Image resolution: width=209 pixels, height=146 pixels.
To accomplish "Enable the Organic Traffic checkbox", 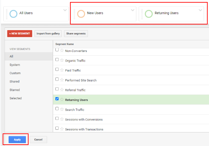I will pos(57,60).
